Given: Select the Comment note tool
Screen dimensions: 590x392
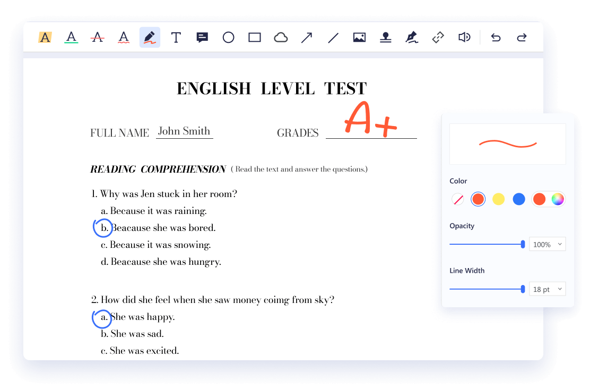Looking at the screenshot, I should point(202,38).
